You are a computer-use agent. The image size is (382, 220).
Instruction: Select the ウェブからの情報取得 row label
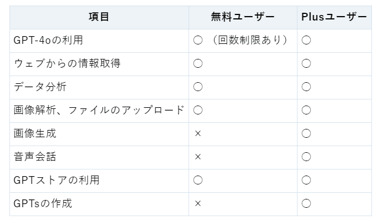[67, 63]
